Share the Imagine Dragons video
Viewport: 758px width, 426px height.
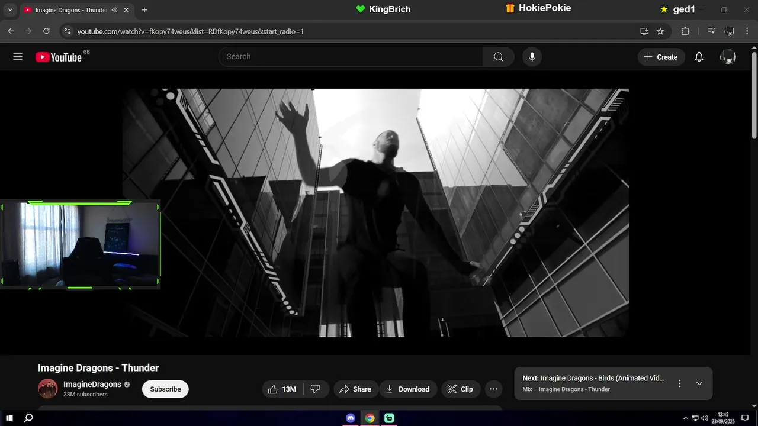[x=355, y=389]
